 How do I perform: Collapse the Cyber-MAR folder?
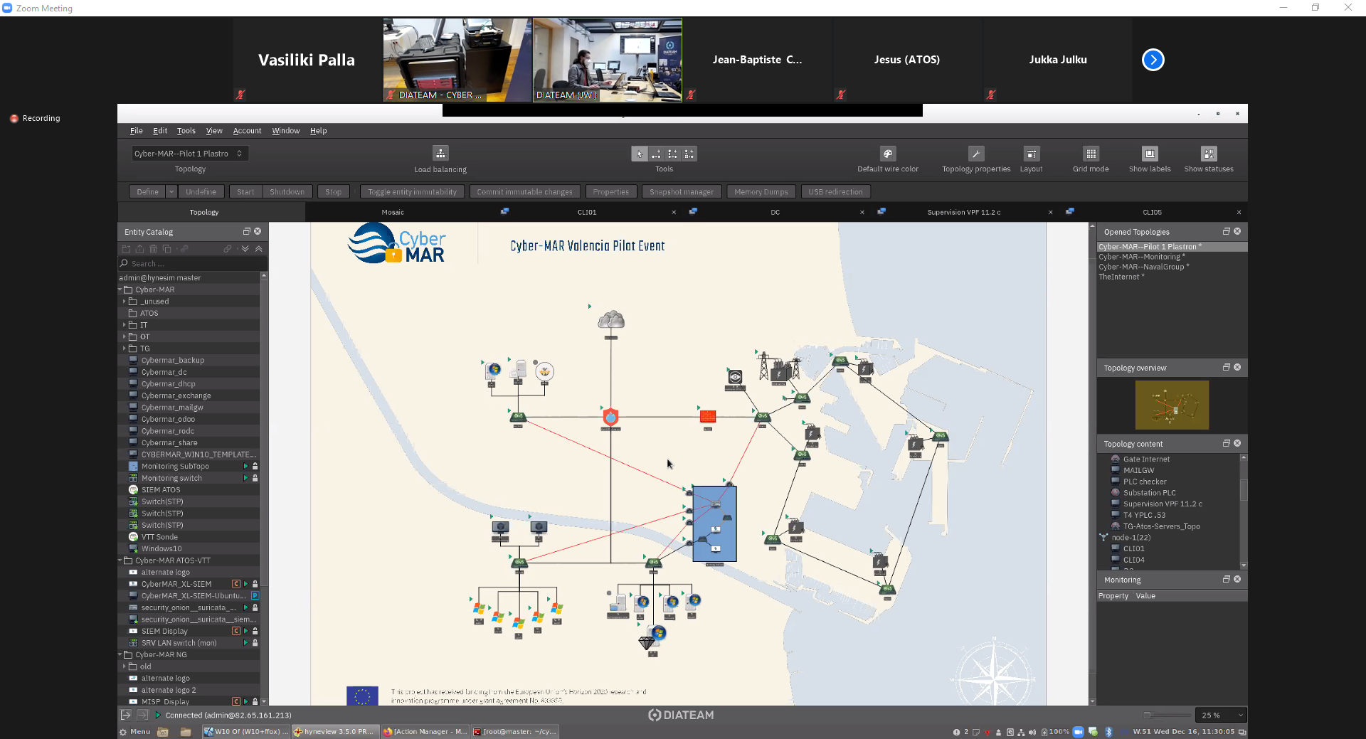[120, 290]
